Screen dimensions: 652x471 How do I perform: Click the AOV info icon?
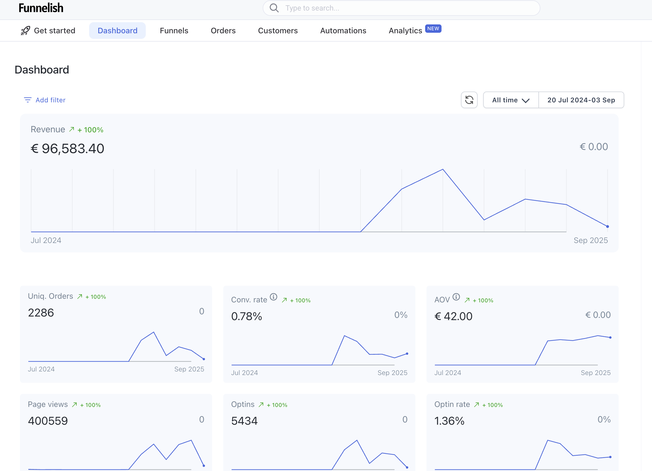point(456,297)
